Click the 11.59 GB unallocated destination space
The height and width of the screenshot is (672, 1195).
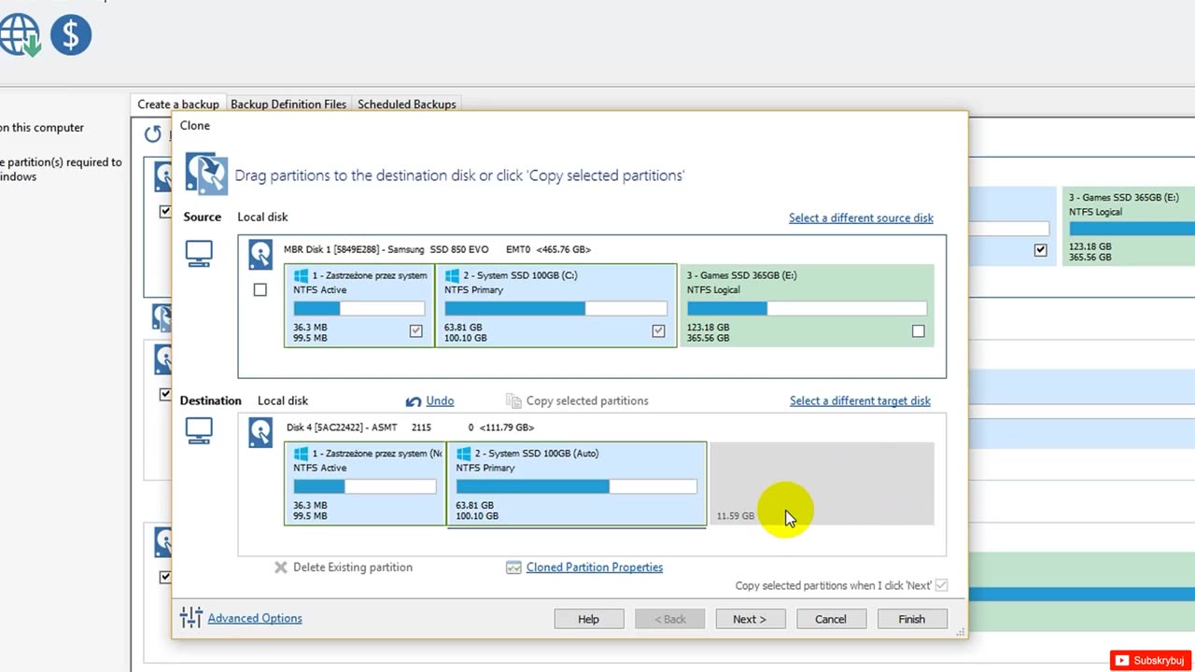[x=822, y=483]
